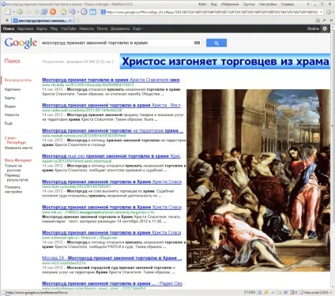Go back with the green back arrow

tap(20, 12)
